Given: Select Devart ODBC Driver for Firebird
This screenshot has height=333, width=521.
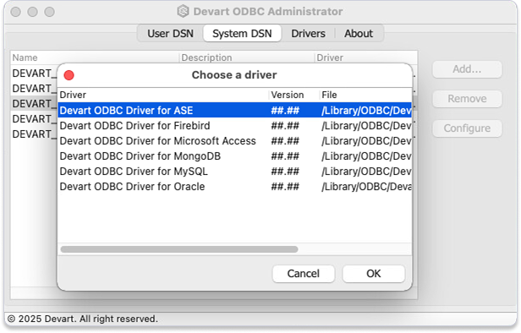Looking at the screenshot, I should click(x=234, y=125).
